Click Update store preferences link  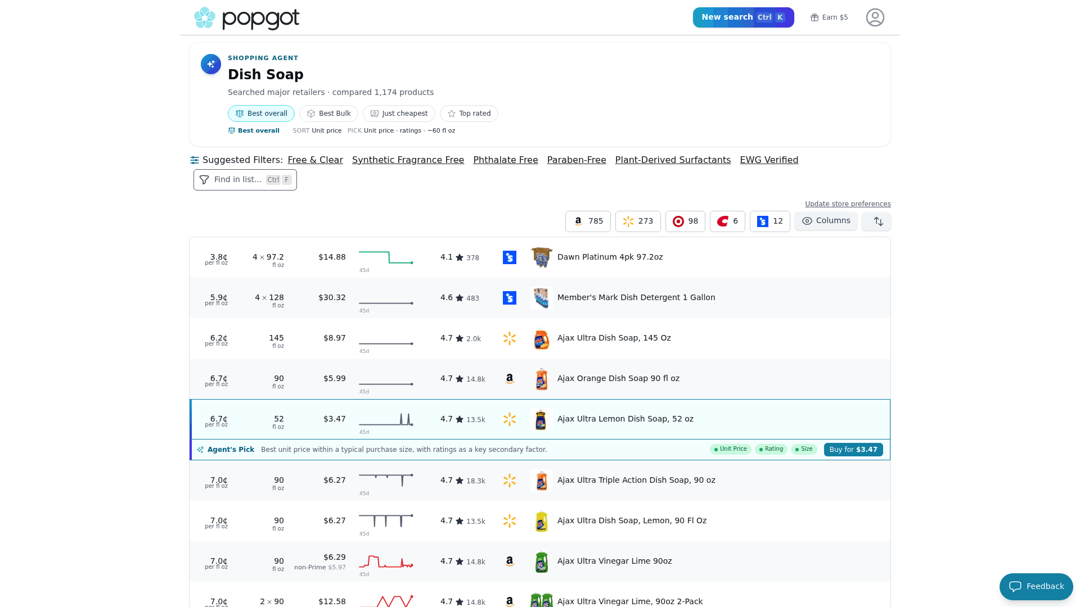848,204
